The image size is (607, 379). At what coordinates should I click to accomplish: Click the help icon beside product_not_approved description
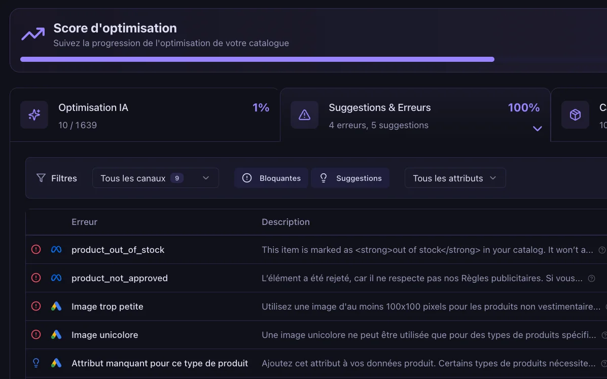(x=591, y=278)
